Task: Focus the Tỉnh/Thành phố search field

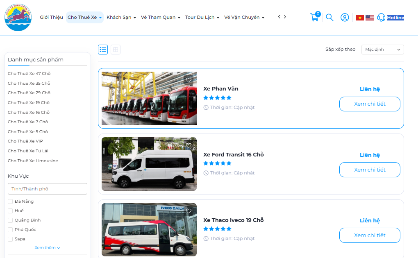Action: coord(48,189)
